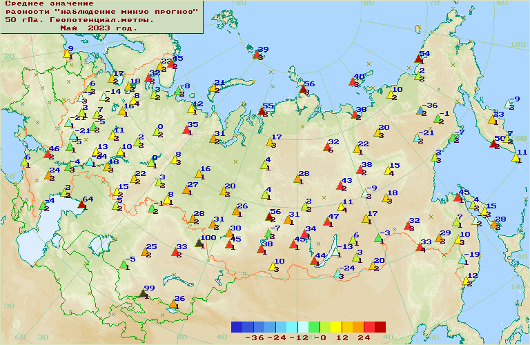Viewport: 530px width, 345px height.
Task: Click the legend scale label 12
Action: tap(342, 337)
